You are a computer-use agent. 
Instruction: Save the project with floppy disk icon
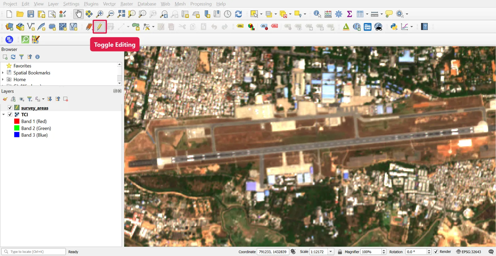31,14
